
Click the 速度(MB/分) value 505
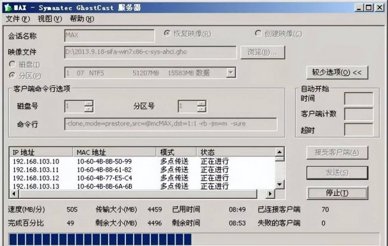[x=72, y=210]
